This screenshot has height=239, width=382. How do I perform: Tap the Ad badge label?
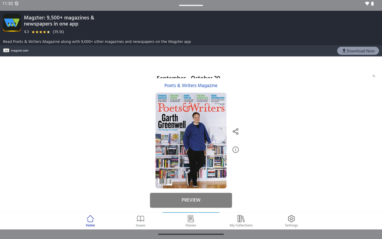tap(6, 51)
